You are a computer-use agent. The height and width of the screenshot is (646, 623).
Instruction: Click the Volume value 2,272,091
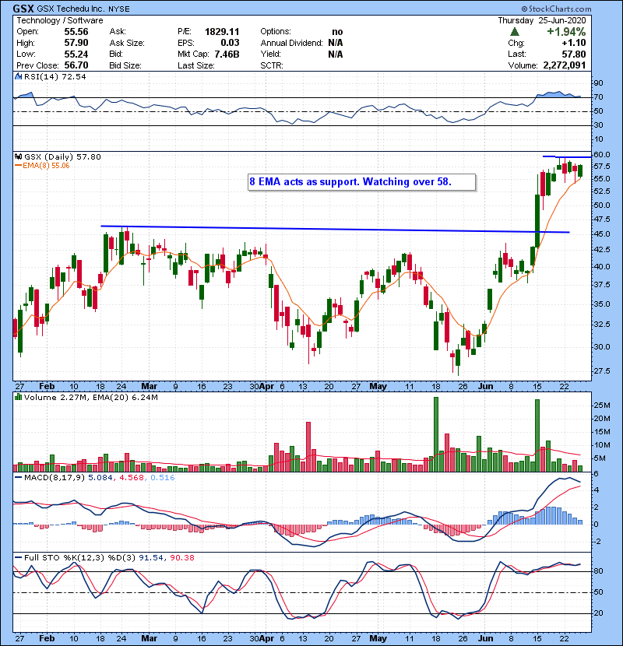pos(565,65)
